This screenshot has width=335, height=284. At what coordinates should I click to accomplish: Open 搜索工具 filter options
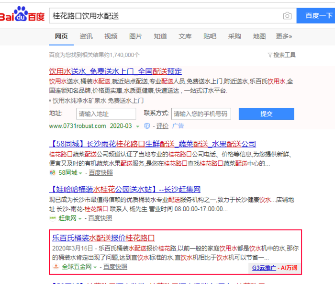click(281, 55)
